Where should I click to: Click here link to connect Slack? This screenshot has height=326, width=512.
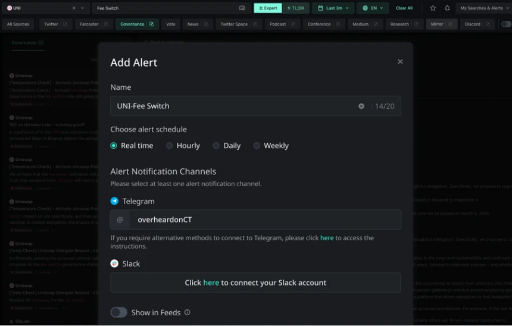[211, 283]
